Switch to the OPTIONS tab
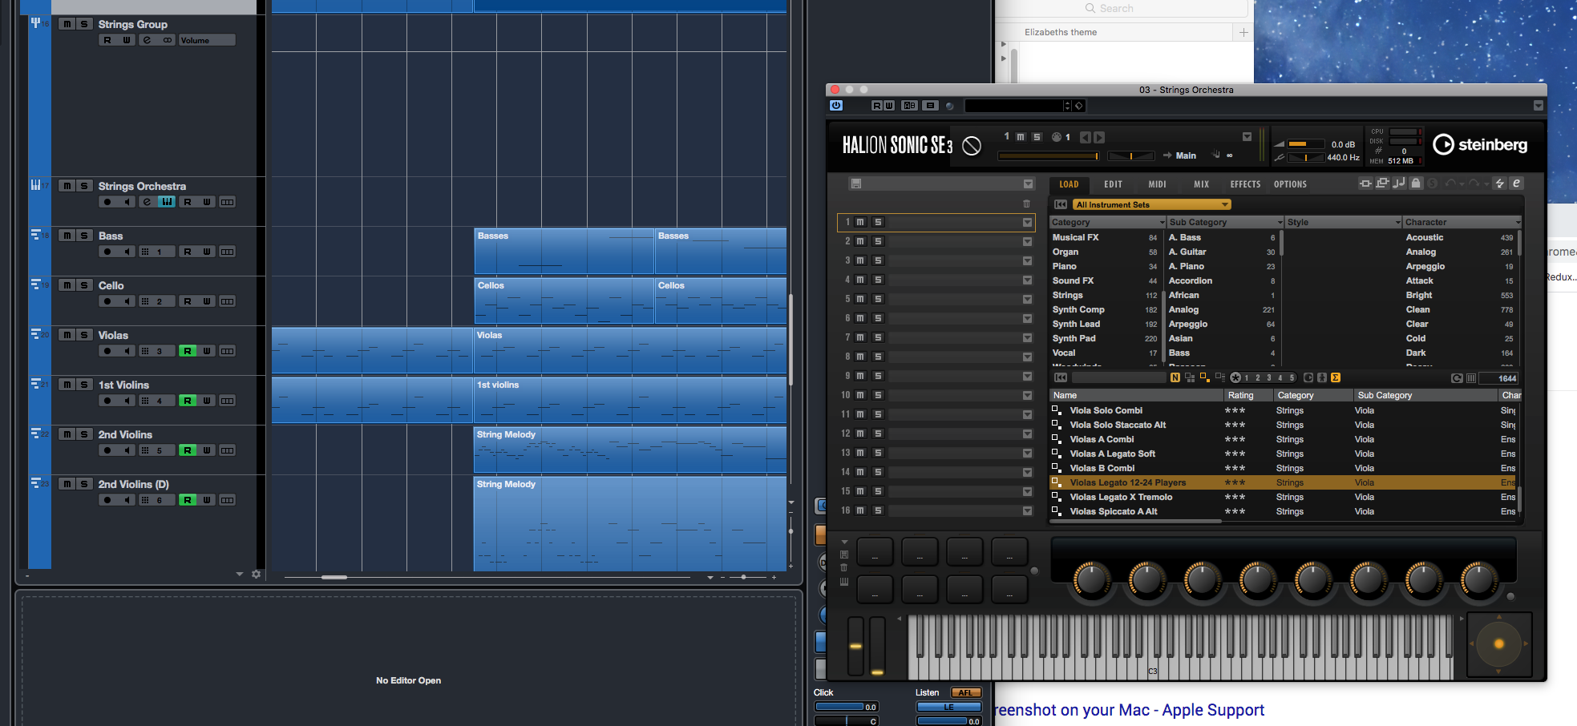This screenshot has height=726, width=1577. (1290, 184)
